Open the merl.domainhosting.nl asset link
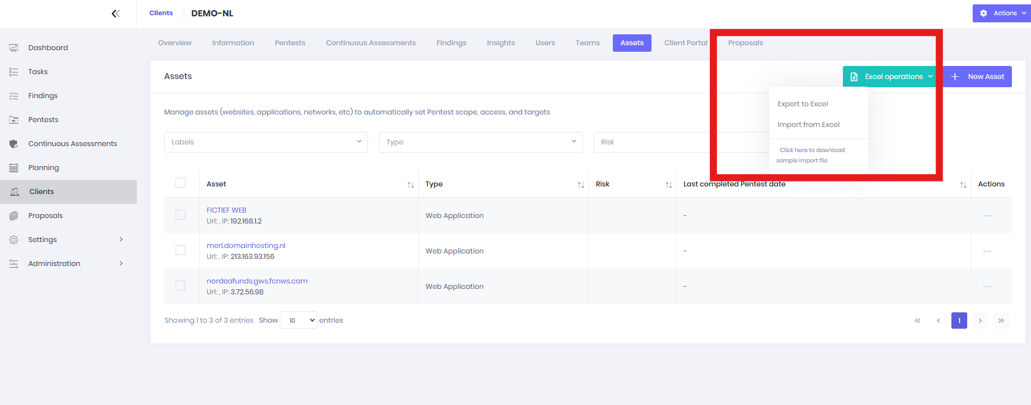This screenshot has height=405, width=1031. click(x=246, y=246)
